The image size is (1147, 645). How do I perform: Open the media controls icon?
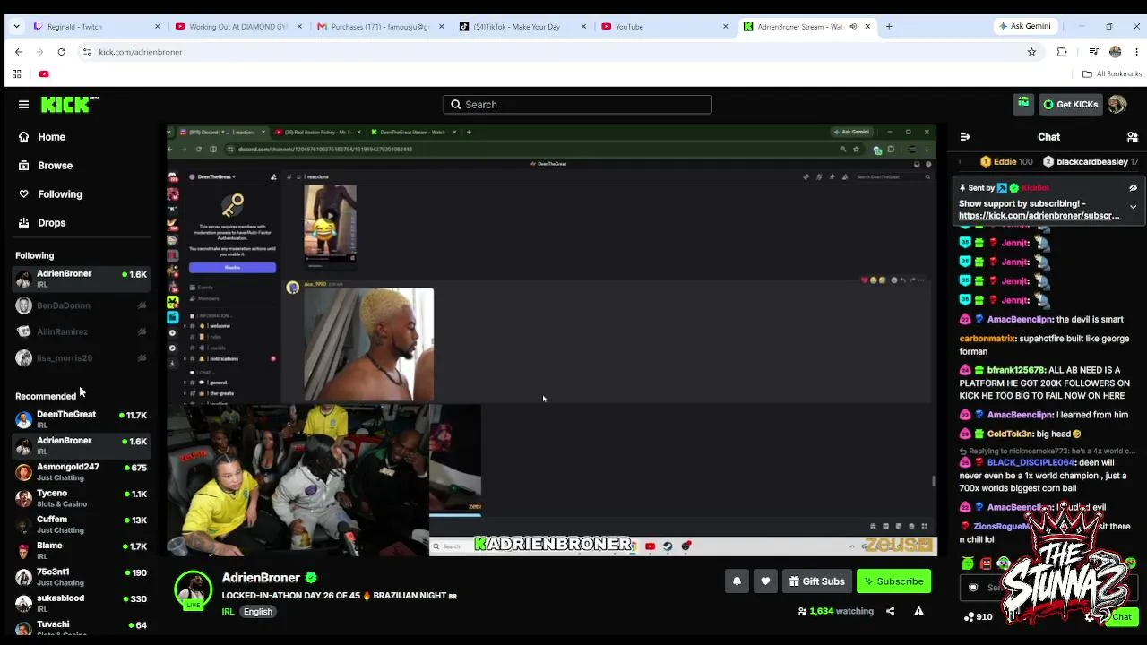1093,52
